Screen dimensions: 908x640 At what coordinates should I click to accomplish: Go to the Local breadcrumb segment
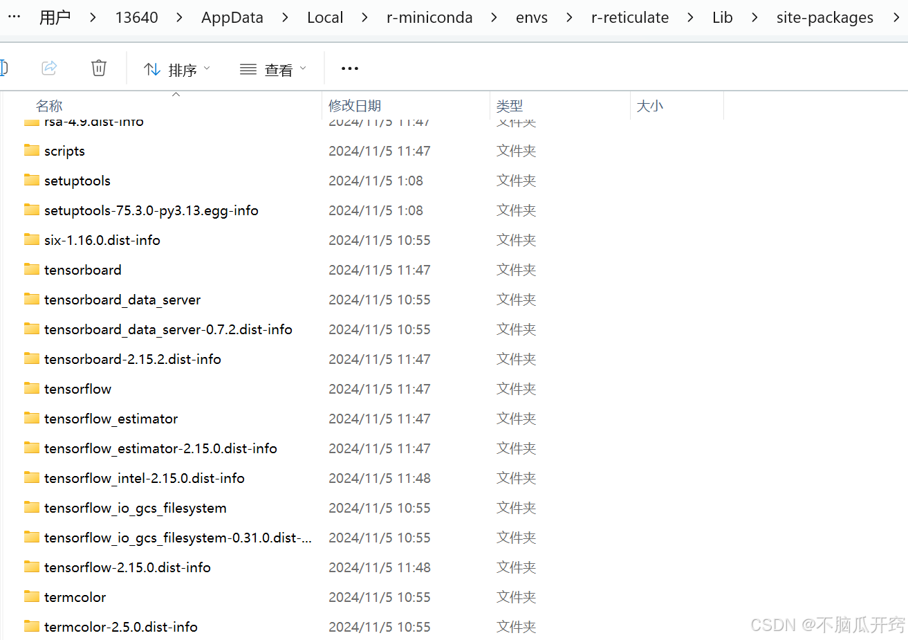325,17
